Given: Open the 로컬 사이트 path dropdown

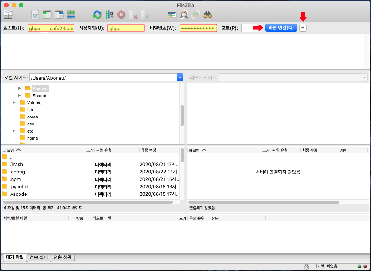Looking at the screenshot, I should [180, 77].
